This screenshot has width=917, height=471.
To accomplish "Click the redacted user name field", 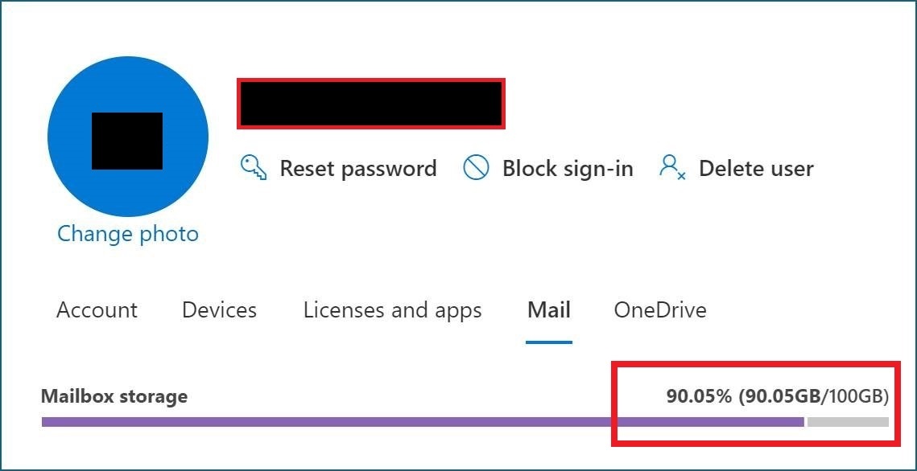I will click(370, 103).
